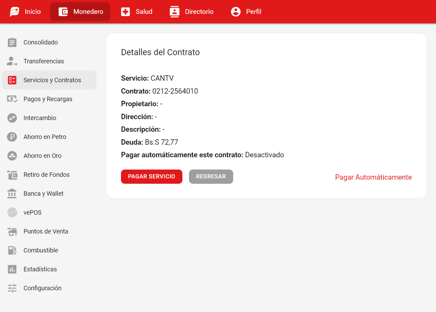This screenshot has width=436, height=312.
Task: Click the Pagar Automáticamente link
Action: [x=374, y=177]
